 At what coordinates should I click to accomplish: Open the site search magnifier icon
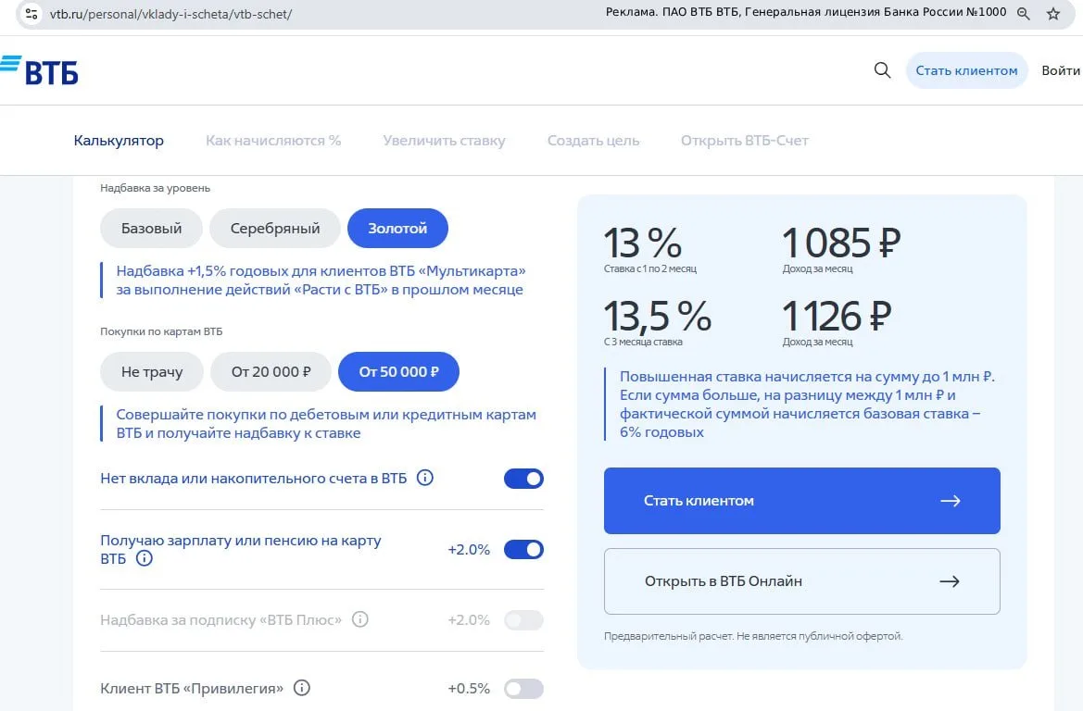coord(882,69)
